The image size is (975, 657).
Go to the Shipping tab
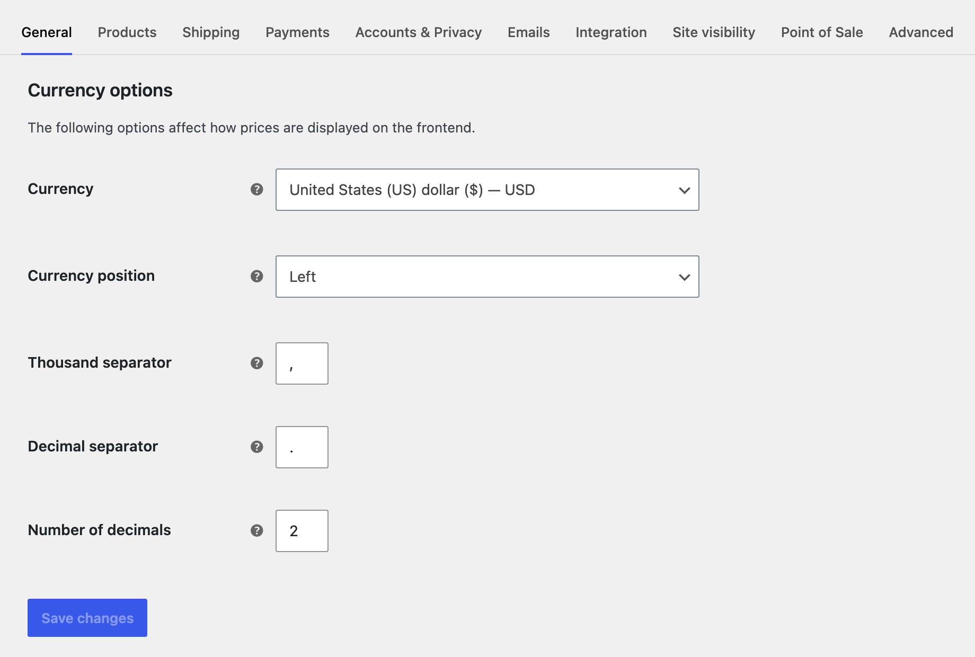(x=211, y=32)
